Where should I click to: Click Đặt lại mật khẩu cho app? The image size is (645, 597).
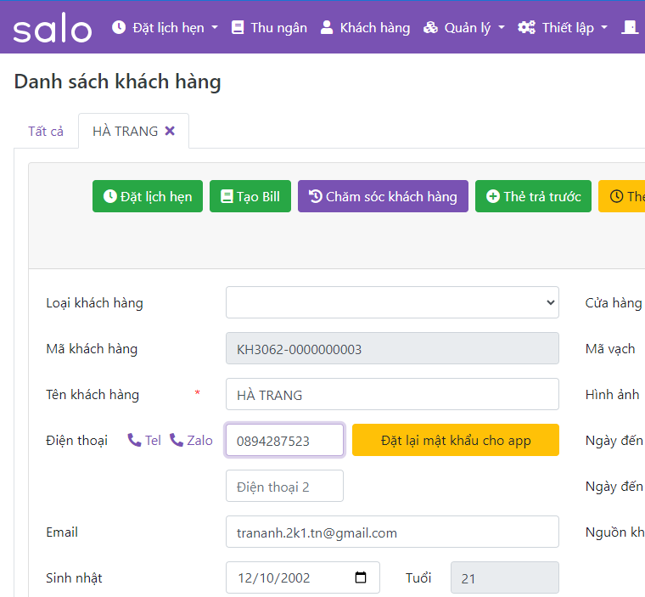click(x=455, y=440)
